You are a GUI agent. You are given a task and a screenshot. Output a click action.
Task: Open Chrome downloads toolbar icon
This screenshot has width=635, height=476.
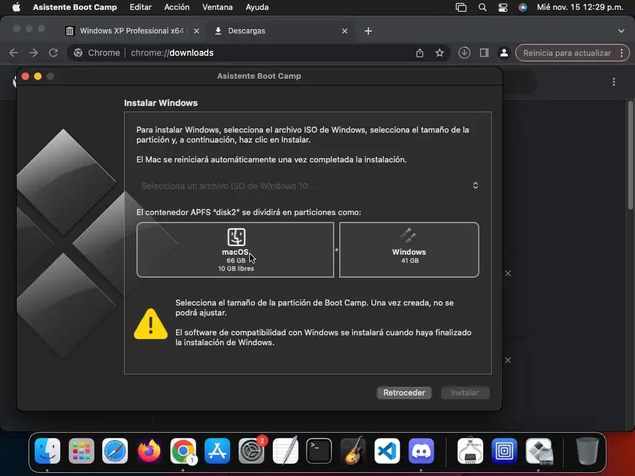pyautogui.click(x=464, y=53)
